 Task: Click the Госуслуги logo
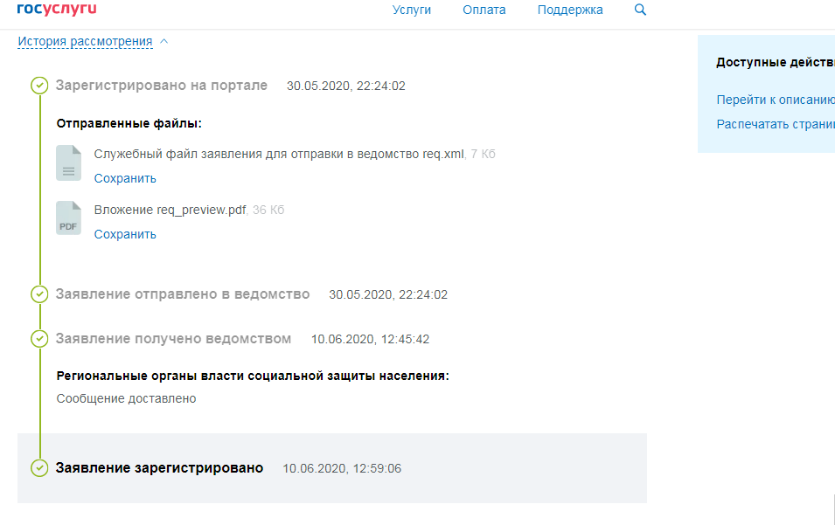pyautogui.click(x=57, y=10)
